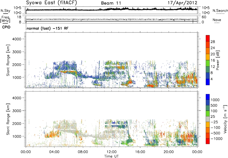Click the 'normal (fast) -151 RF' text
The image size is (228, 158).
pos(47,28)
